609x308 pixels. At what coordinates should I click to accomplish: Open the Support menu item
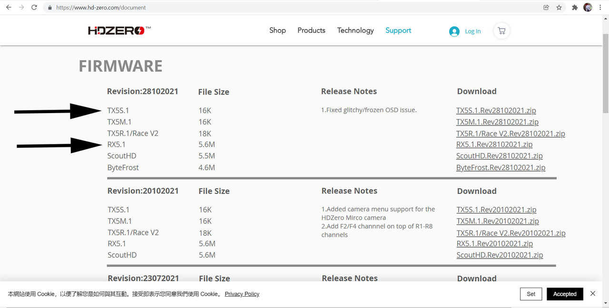tap(398, 30)
